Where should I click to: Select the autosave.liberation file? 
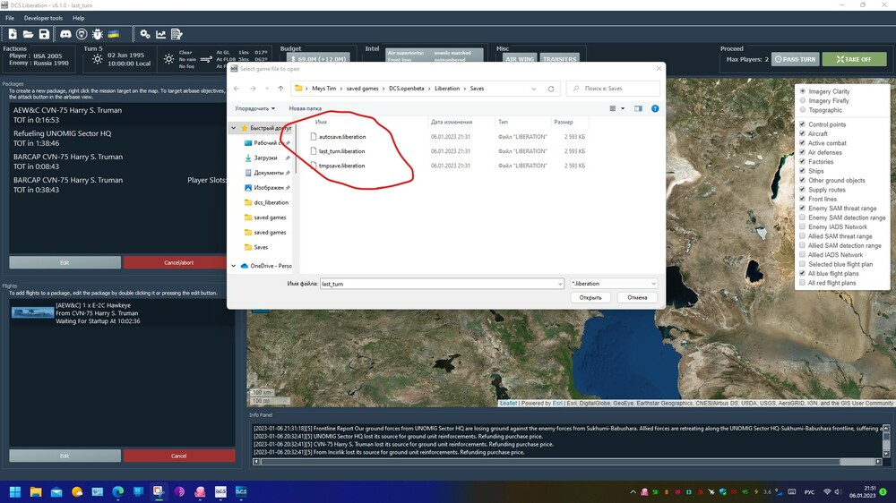[341, 137]
